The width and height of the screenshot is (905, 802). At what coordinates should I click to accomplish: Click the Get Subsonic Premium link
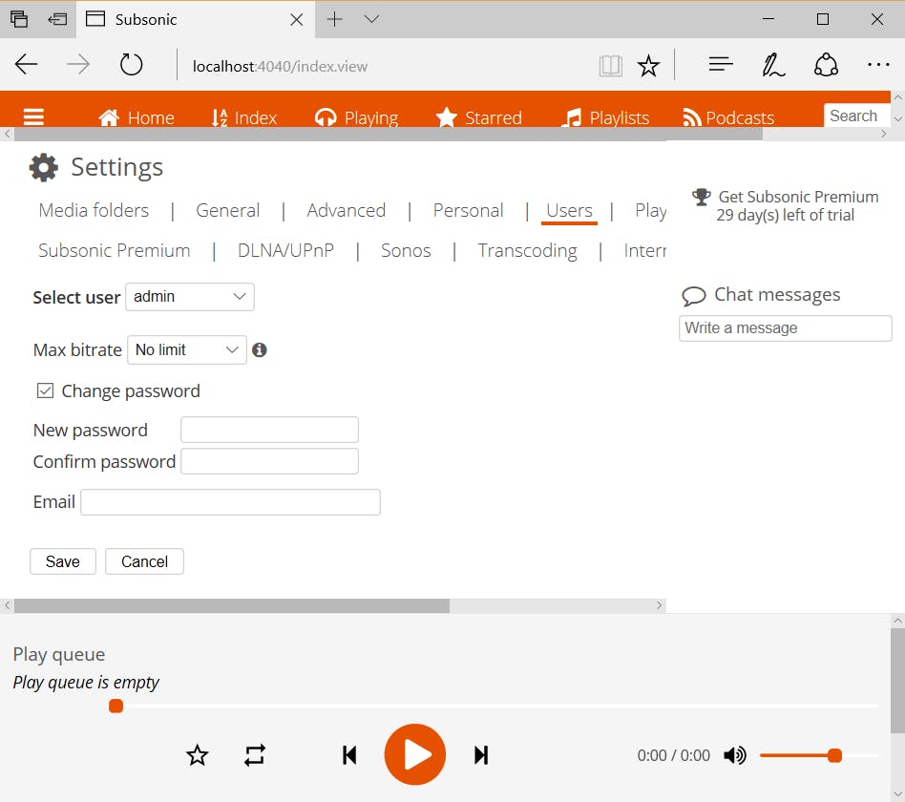coord(798,197)
